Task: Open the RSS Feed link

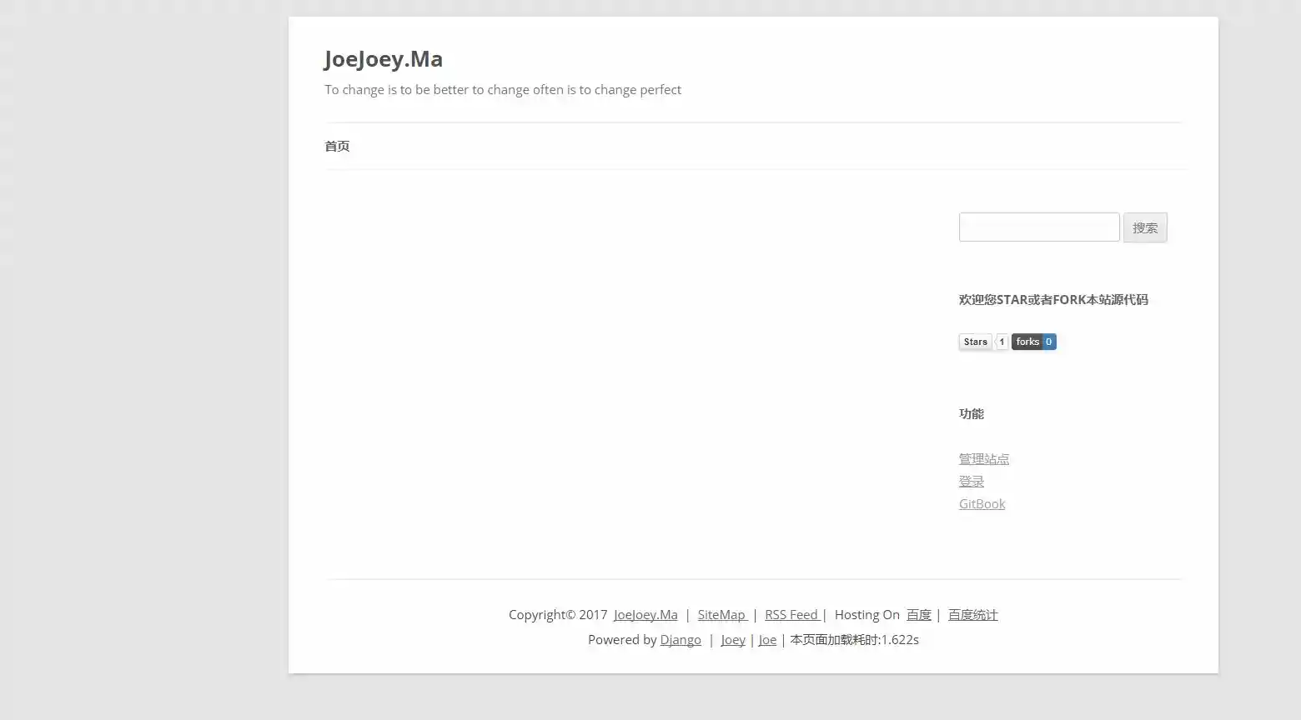Action: pyautogui.click(x=793, y=615)
